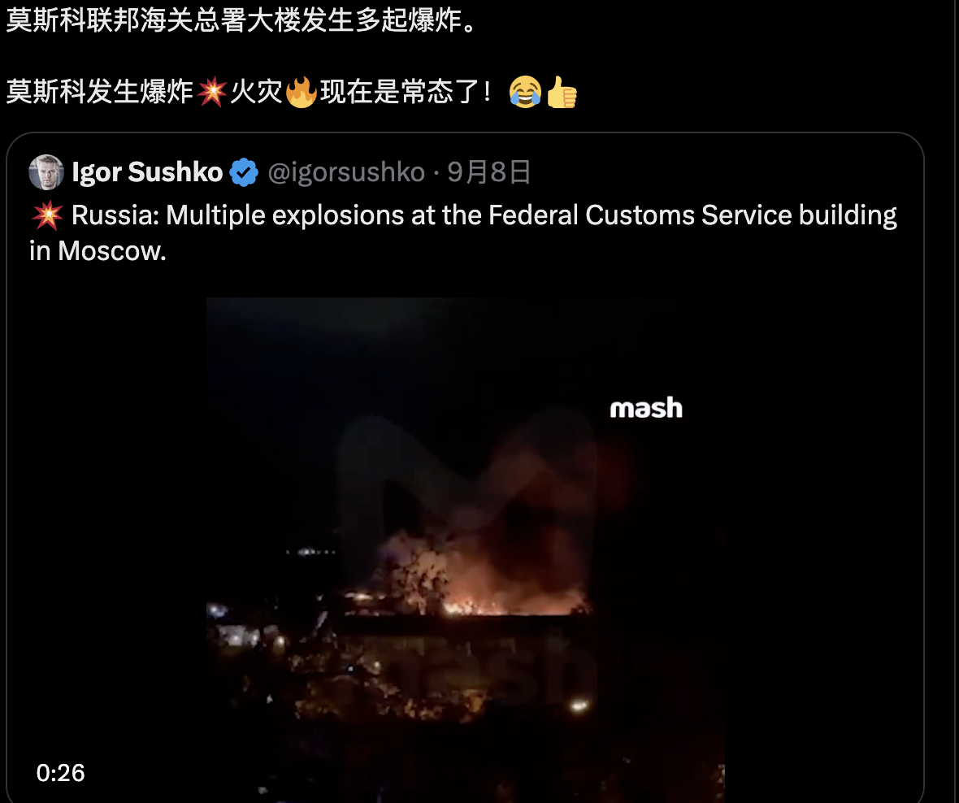Click the text 现在是常态了

405,93
